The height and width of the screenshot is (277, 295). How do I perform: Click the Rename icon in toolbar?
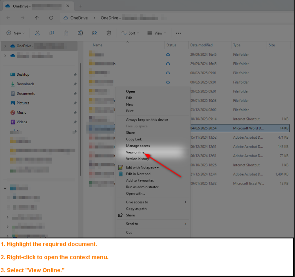coord(80,33)
